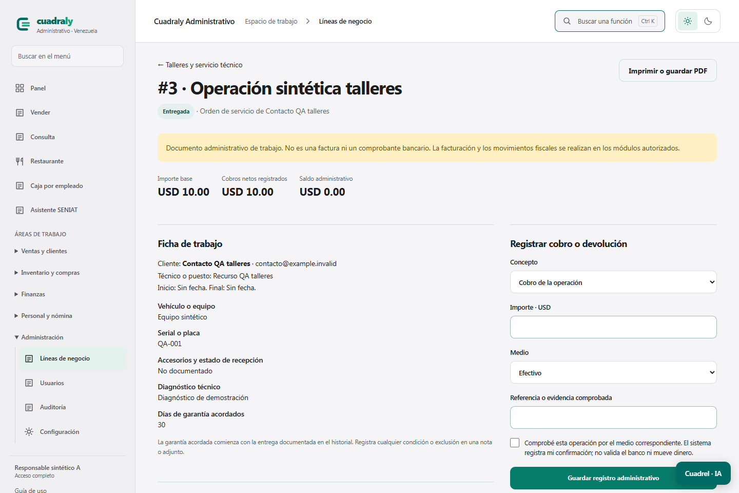Switch to light theme sun icon

tap(688, 21)
